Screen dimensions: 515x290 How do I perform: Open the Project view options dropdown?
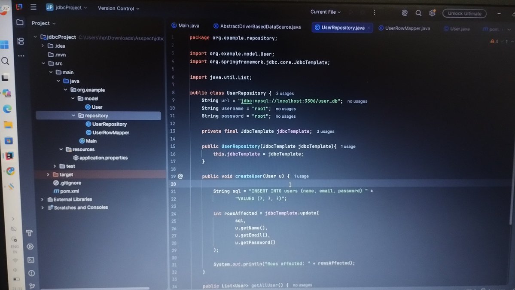pyautogui.click(x=43, y=23)
